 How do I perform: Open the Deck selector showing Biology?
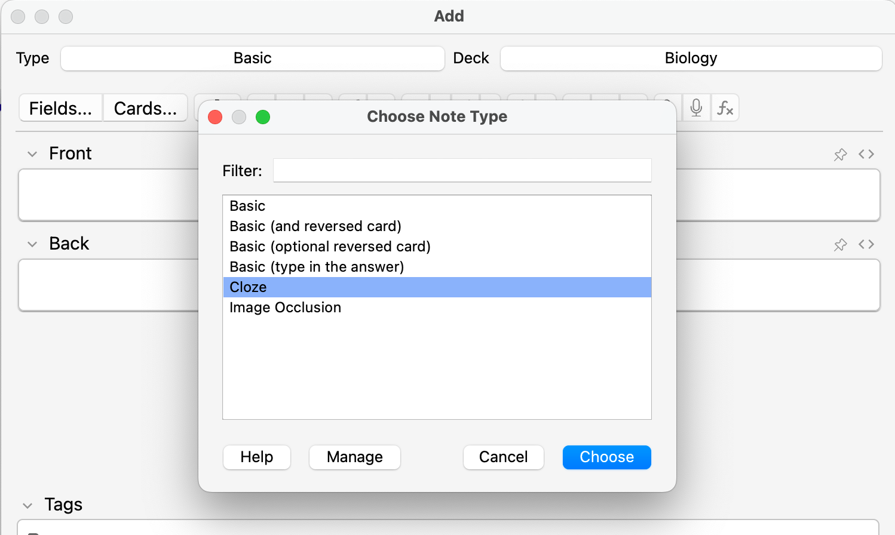[x=691, y=59]
